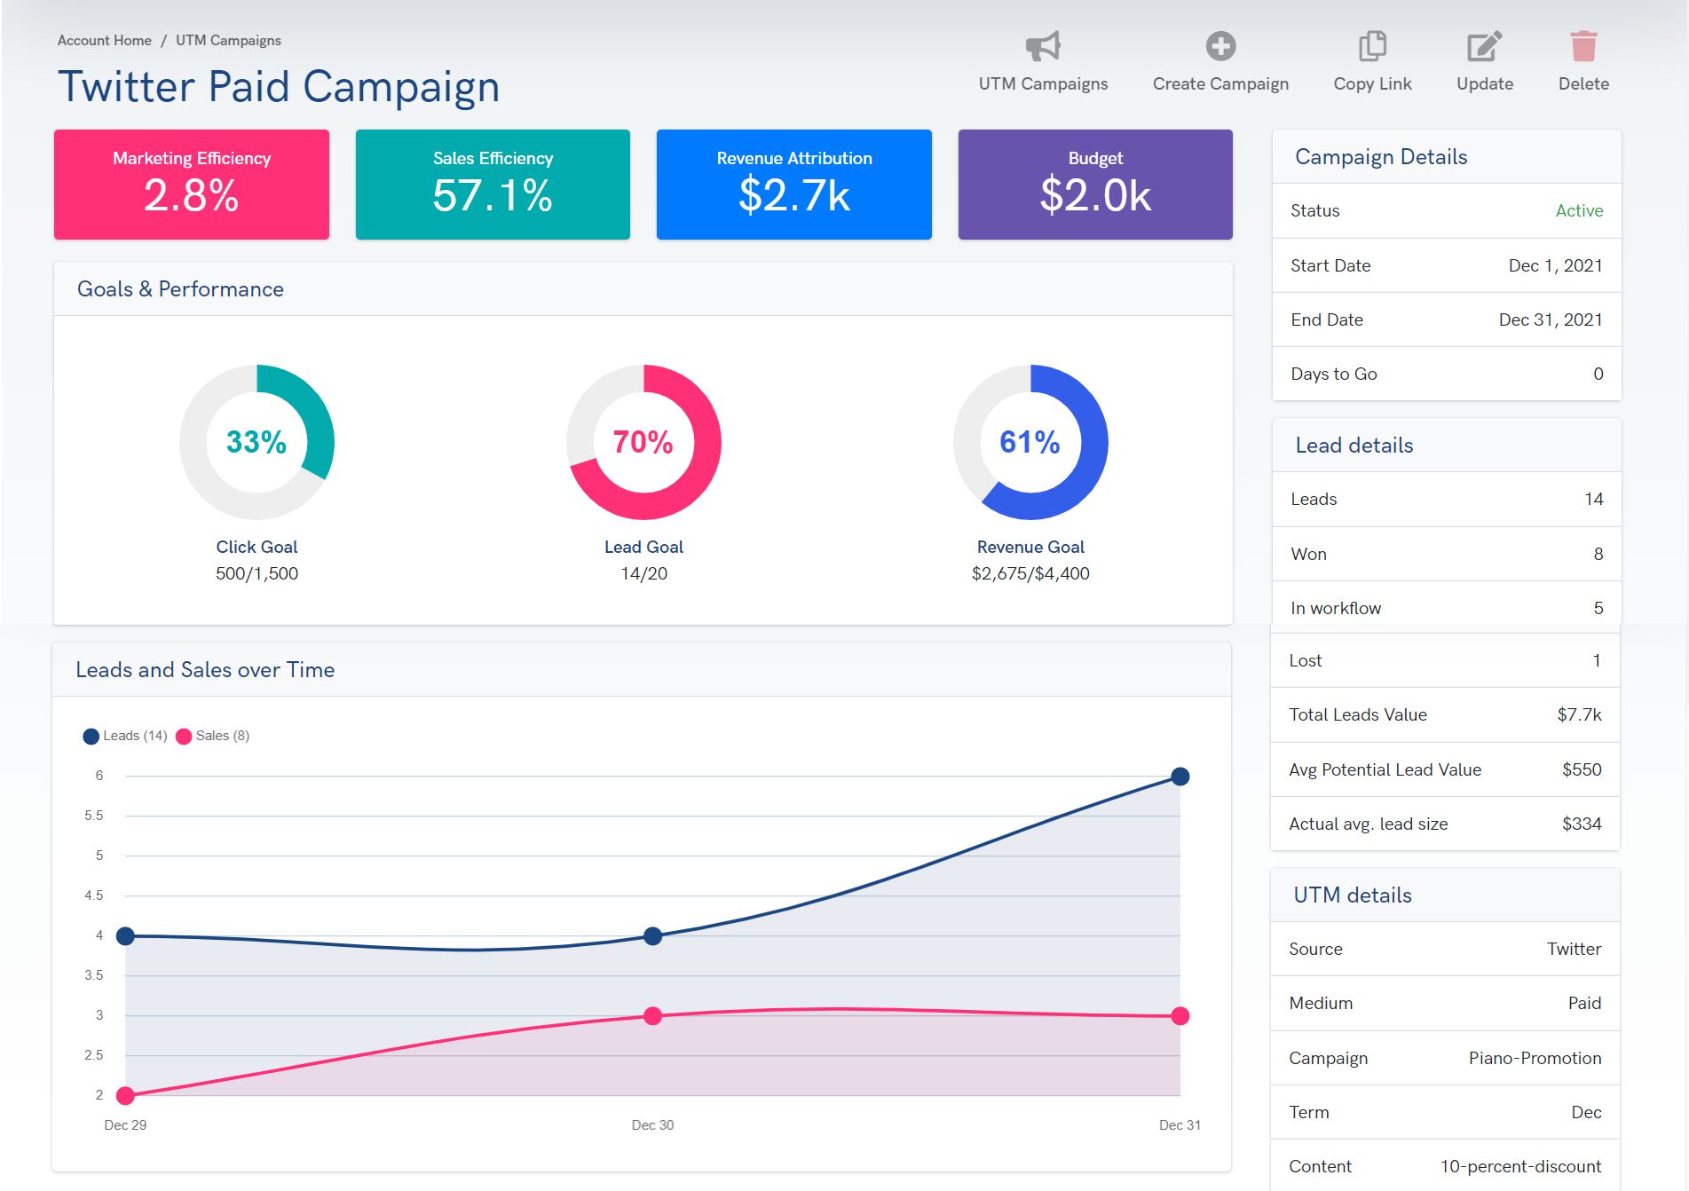Image resolution: width=1689 pixels, height=1191 pixels.
Task: Click the Campaign value Piano-Promotion
Action: pos(1535,1058)
